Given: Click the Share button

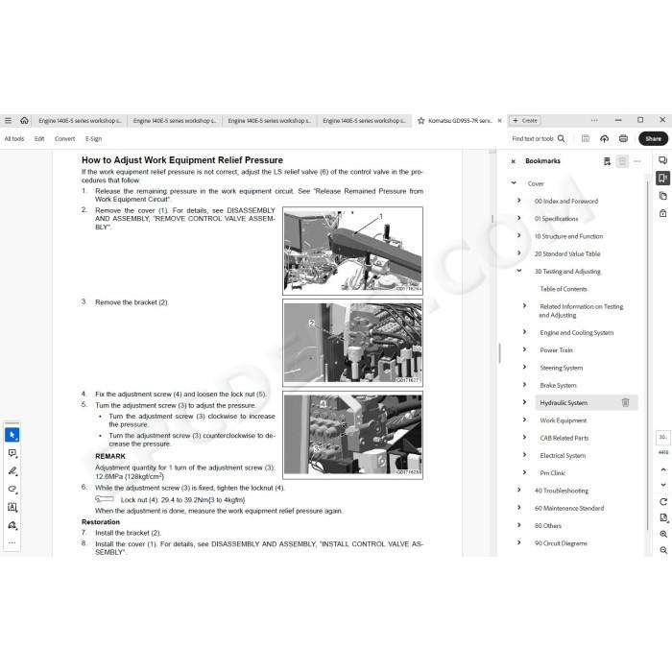Looking at the screenshot, I should (653, 138).
